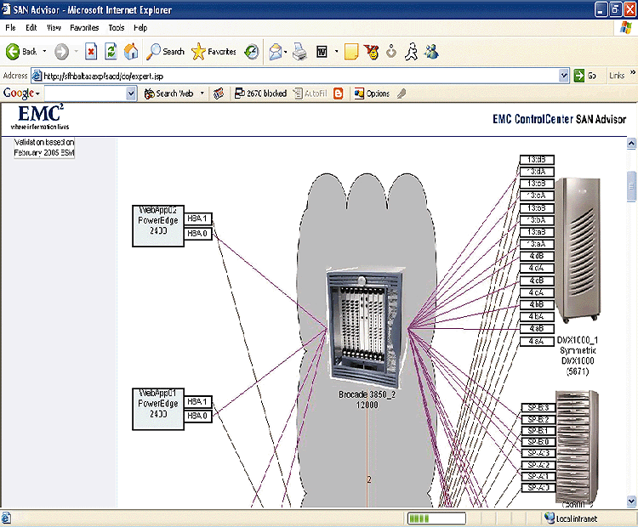638x527 pixels.
Task: Expand Google search box dropdown
Action: (x=131, y=94)
